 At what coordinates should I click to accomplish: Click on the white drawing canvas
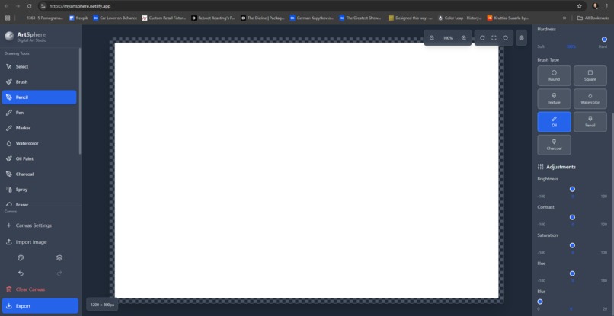click(x=306, y=170)
